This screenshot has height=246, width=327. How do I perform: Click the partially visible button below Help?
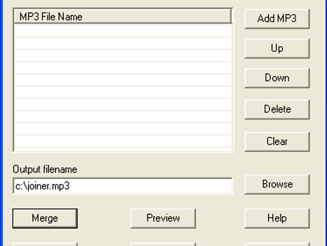coord(277,244)
